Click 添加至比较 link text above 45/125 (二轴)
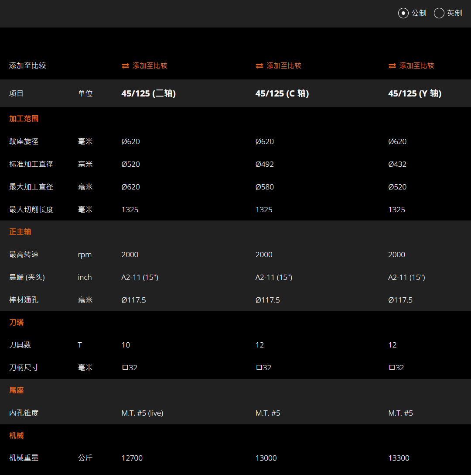 pos(150,66)
